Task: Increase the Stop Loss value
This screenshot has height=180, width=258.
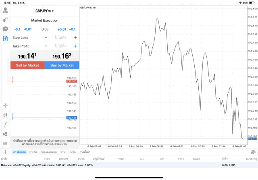Action: point(75,37)
